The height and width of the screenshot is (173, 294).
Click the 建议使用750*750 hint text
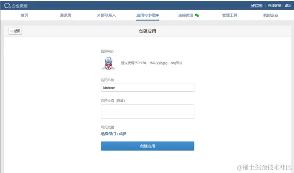click(151, 63)
